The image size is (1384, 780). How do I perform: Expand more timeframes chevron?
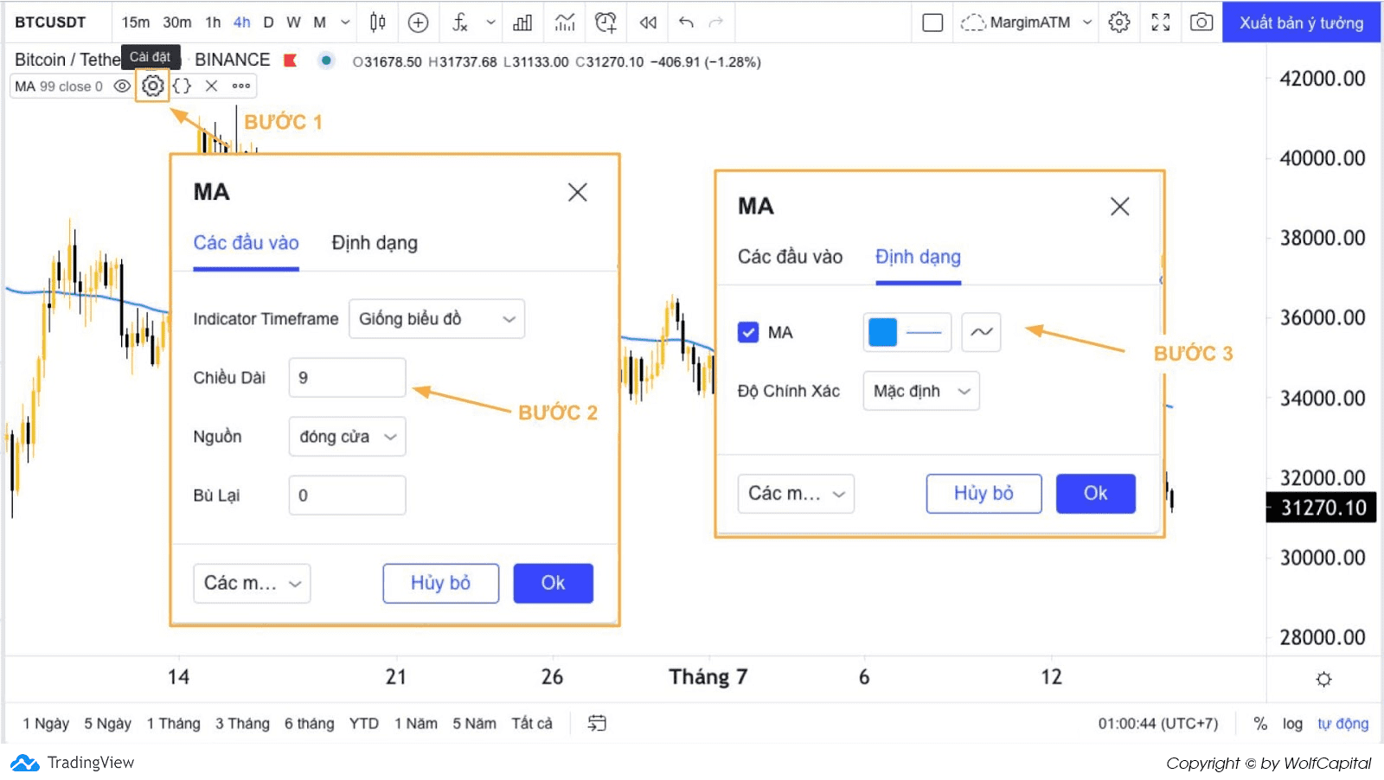tap(345, 22)
